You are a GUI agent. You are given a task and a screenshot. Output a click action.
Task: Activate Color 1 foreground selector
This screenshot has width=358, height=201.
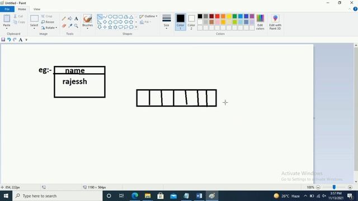point(180,22)
